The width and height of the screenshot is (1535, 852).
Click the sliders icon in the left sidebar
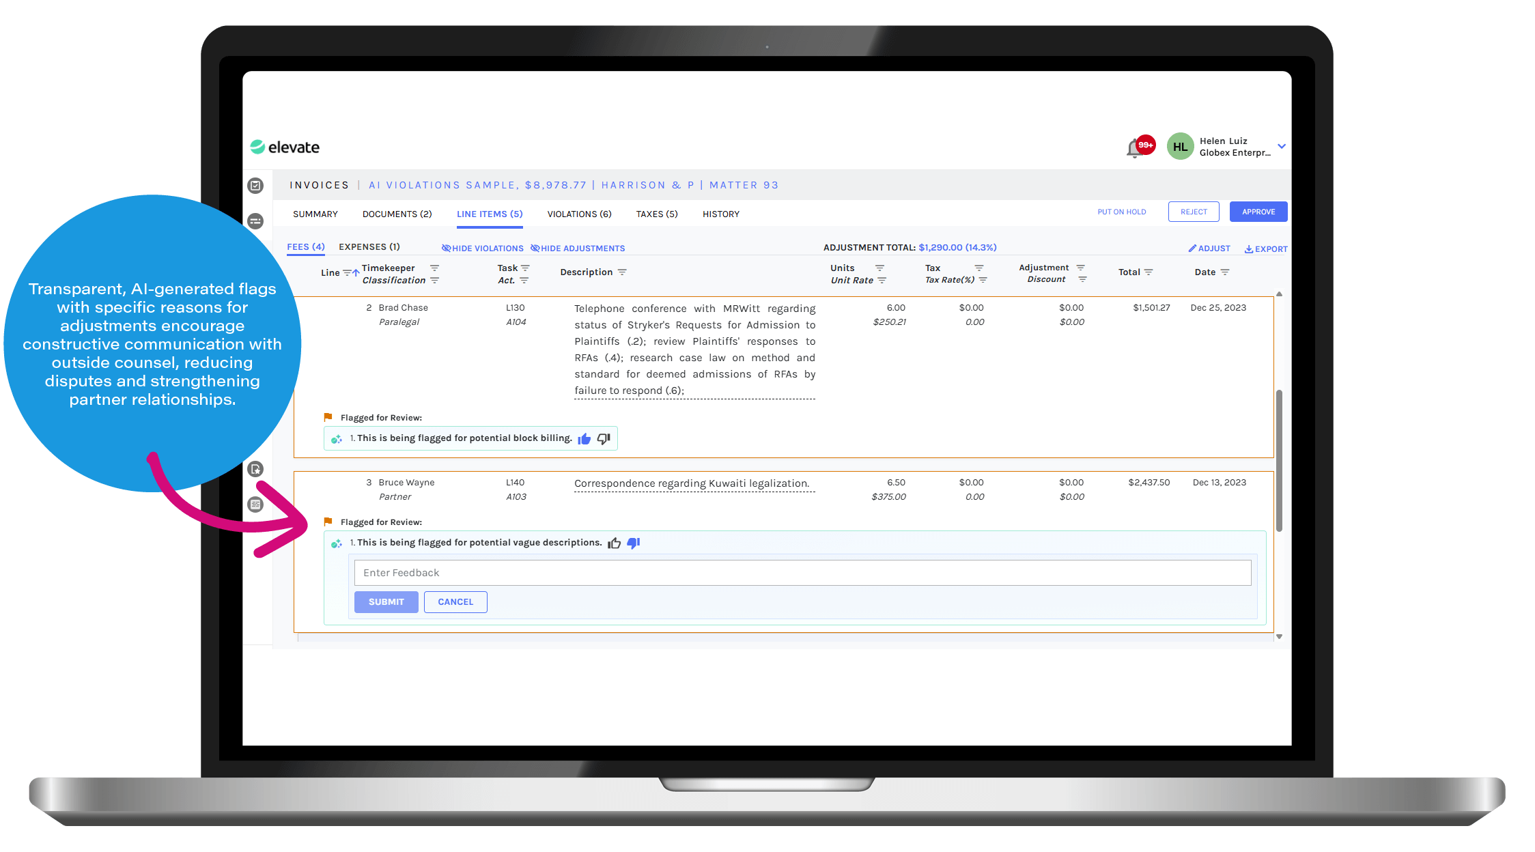tap(256, 221)
